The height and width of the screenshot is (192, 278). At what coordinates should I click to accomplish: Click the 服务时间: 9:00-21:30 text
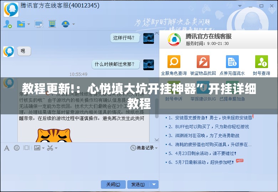pos(207,43)
